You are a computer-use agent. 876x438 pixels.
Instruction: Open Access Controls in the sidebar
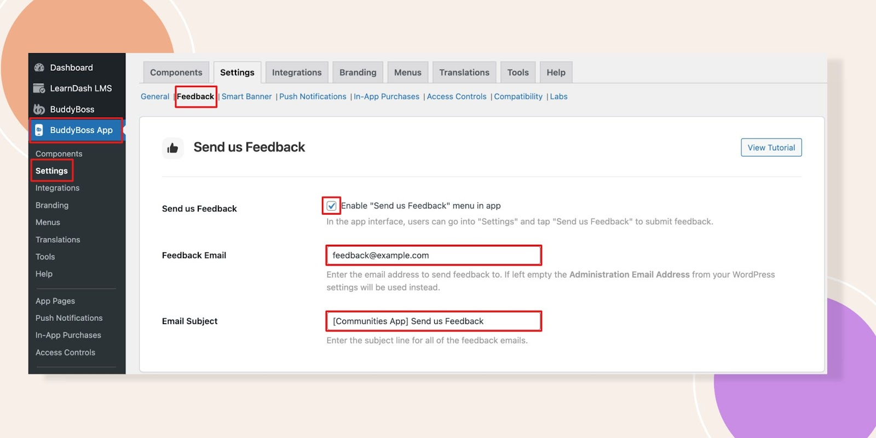[x=66, y=353]
